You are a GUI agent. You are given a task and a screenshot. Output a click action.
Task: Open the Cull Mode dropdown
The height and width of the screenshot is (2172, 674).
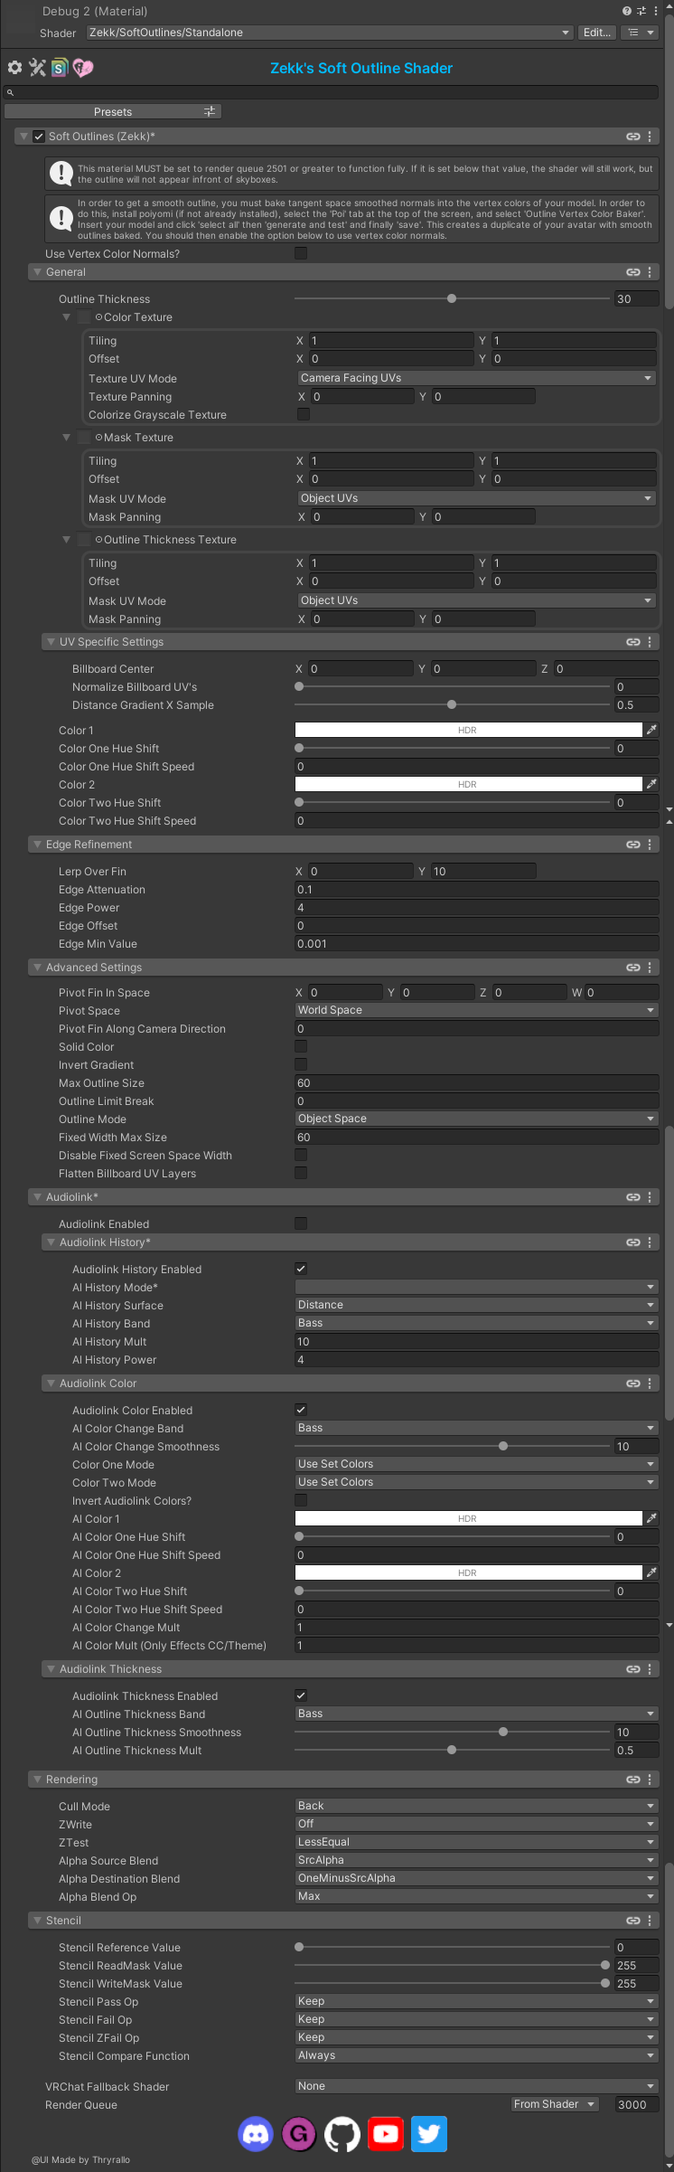click(477, 1806)
